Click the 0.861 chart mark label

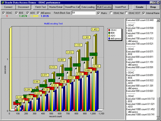tap(62, 60)
